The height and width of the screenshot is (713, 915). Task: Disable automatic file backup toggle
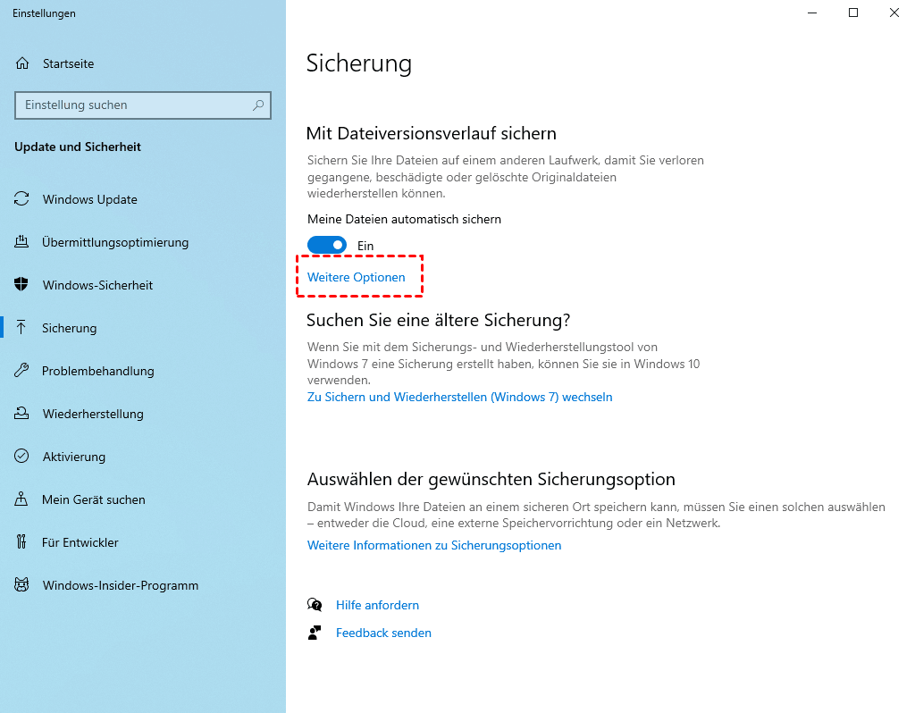tap(327, 245)
